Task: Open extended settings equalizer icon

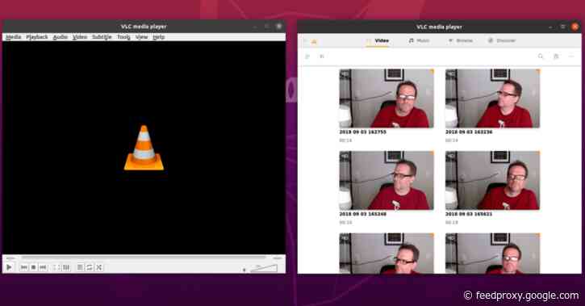Action: point(66,267)
